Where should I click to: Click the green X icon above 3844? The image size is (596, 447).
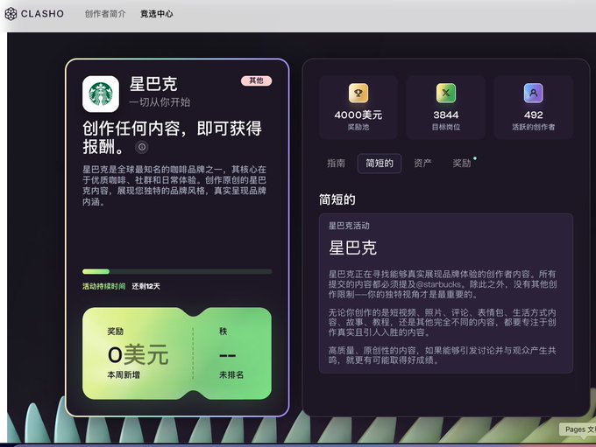446,93
